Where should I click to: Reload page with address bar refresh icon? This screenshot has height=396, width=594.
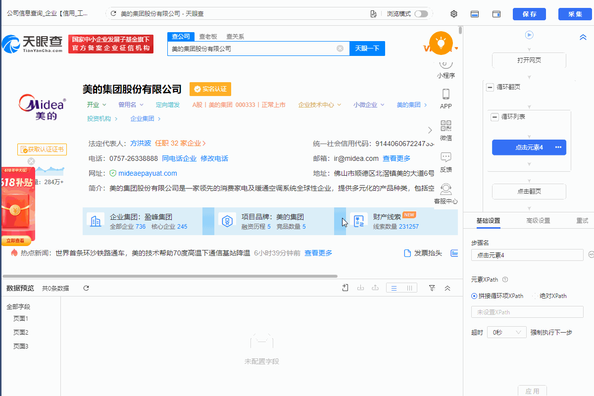coord(113,14)
